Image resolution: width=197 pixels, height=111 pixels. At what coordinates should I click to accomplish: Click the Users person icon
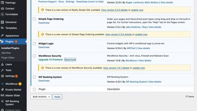pyautogui.click(x=2, y=64)
